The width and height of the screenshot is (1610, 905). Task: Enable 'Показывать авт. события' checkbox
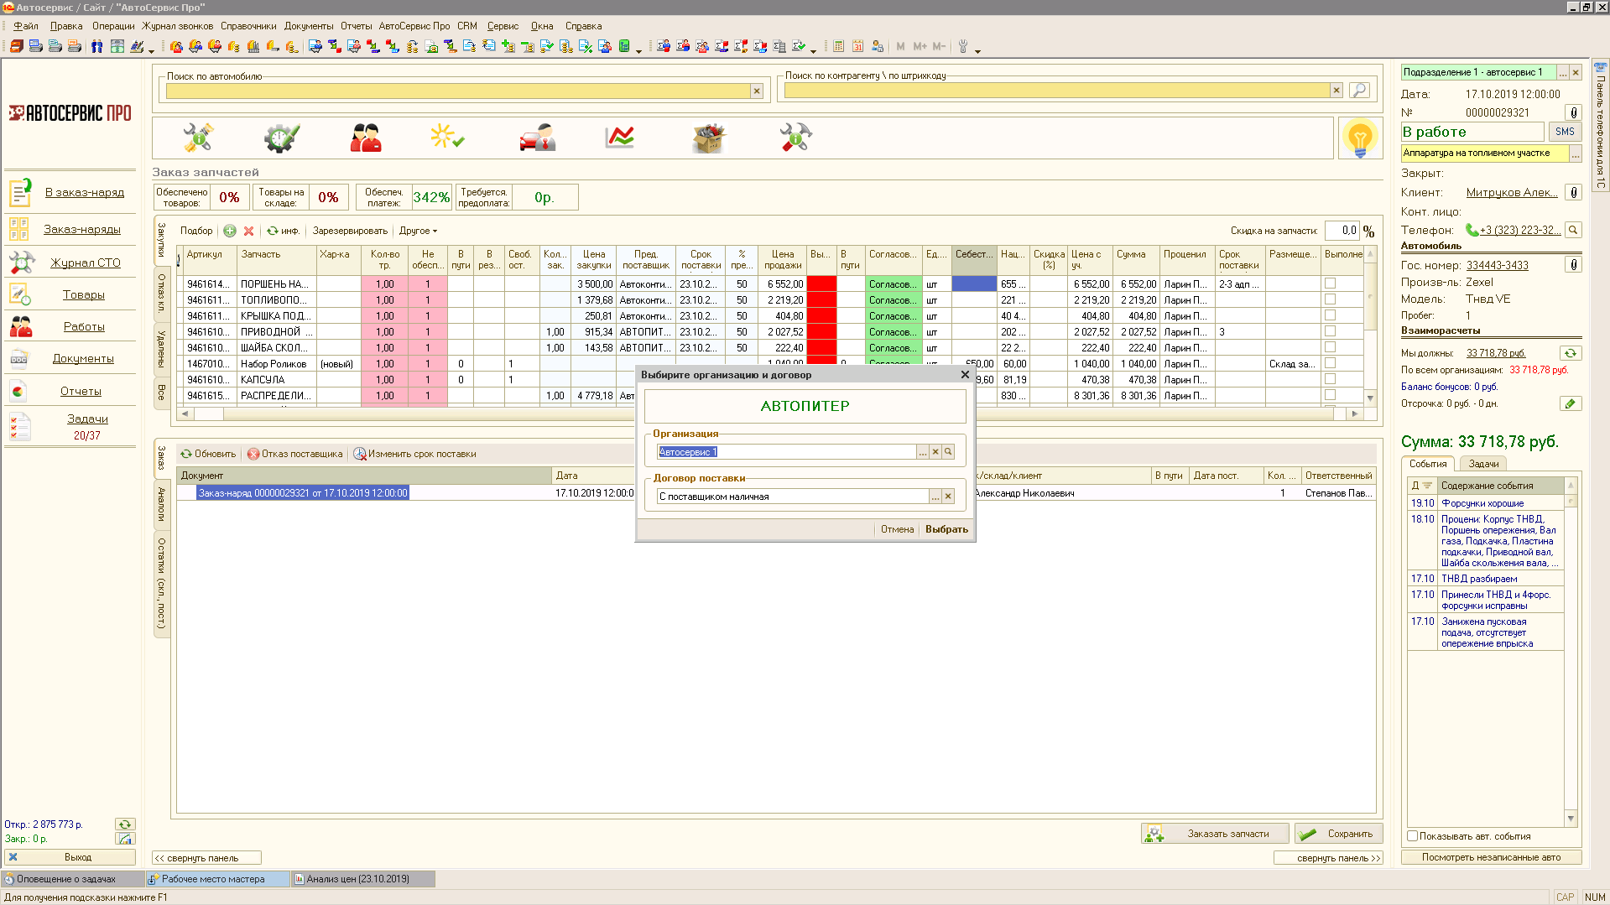click(x=1413, y=836)
